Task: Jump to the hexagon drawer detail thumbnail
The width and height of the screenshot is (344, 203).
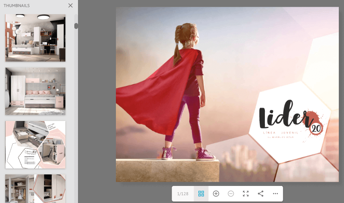Action: point(35,145)
